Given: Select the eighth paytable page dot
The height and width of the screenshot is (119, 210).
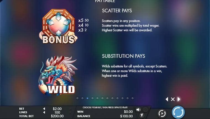Looking at the screenshot, I should 112,98.
